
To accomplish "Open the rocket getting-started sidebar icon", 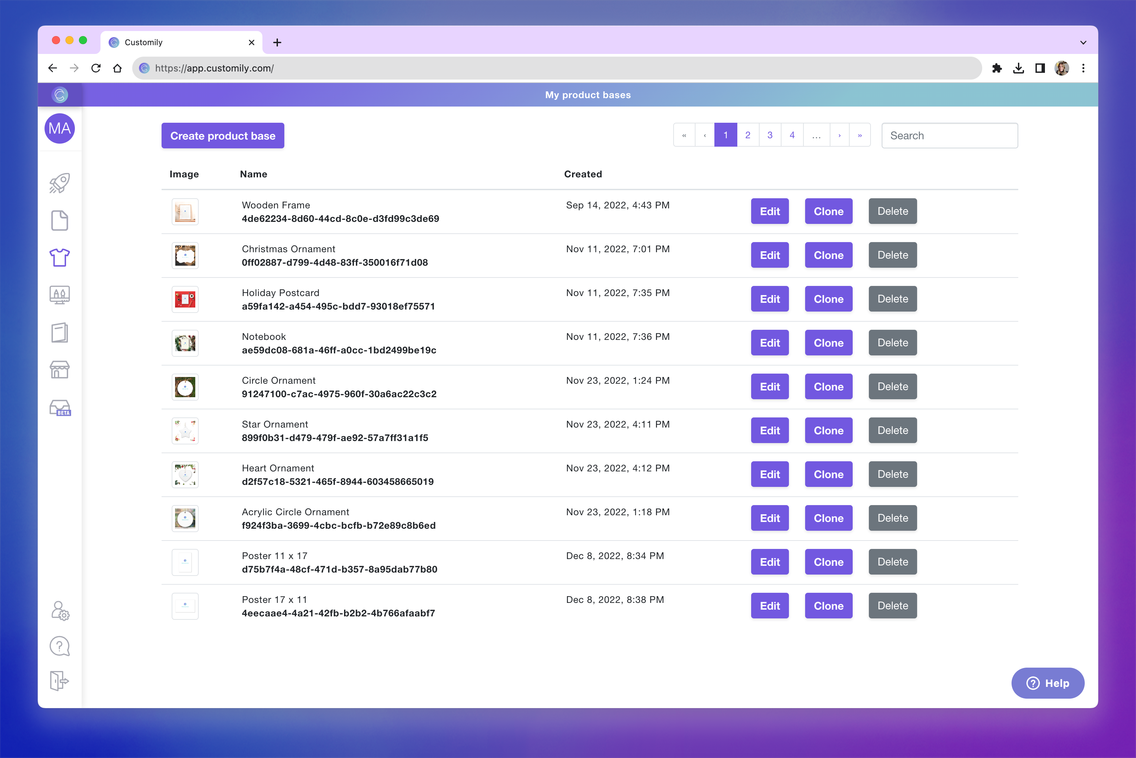I will [x=59, y=183].
